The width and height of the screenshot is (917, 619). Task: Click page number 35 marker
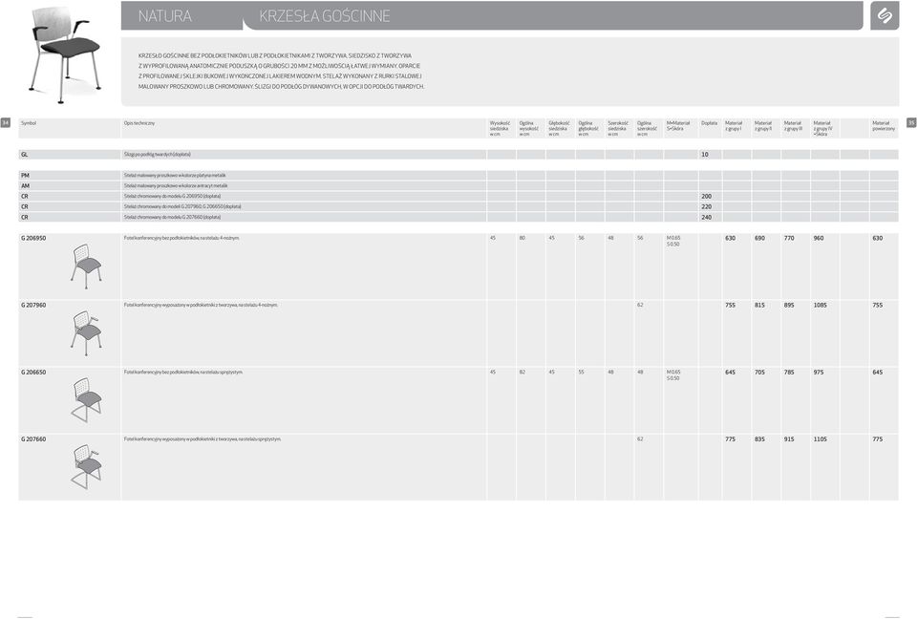[x=911, y=123]
